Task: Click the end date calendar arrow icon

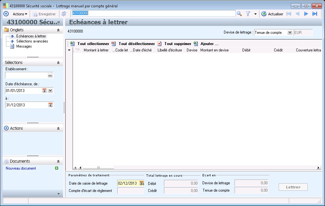Action: coord(50,105)
